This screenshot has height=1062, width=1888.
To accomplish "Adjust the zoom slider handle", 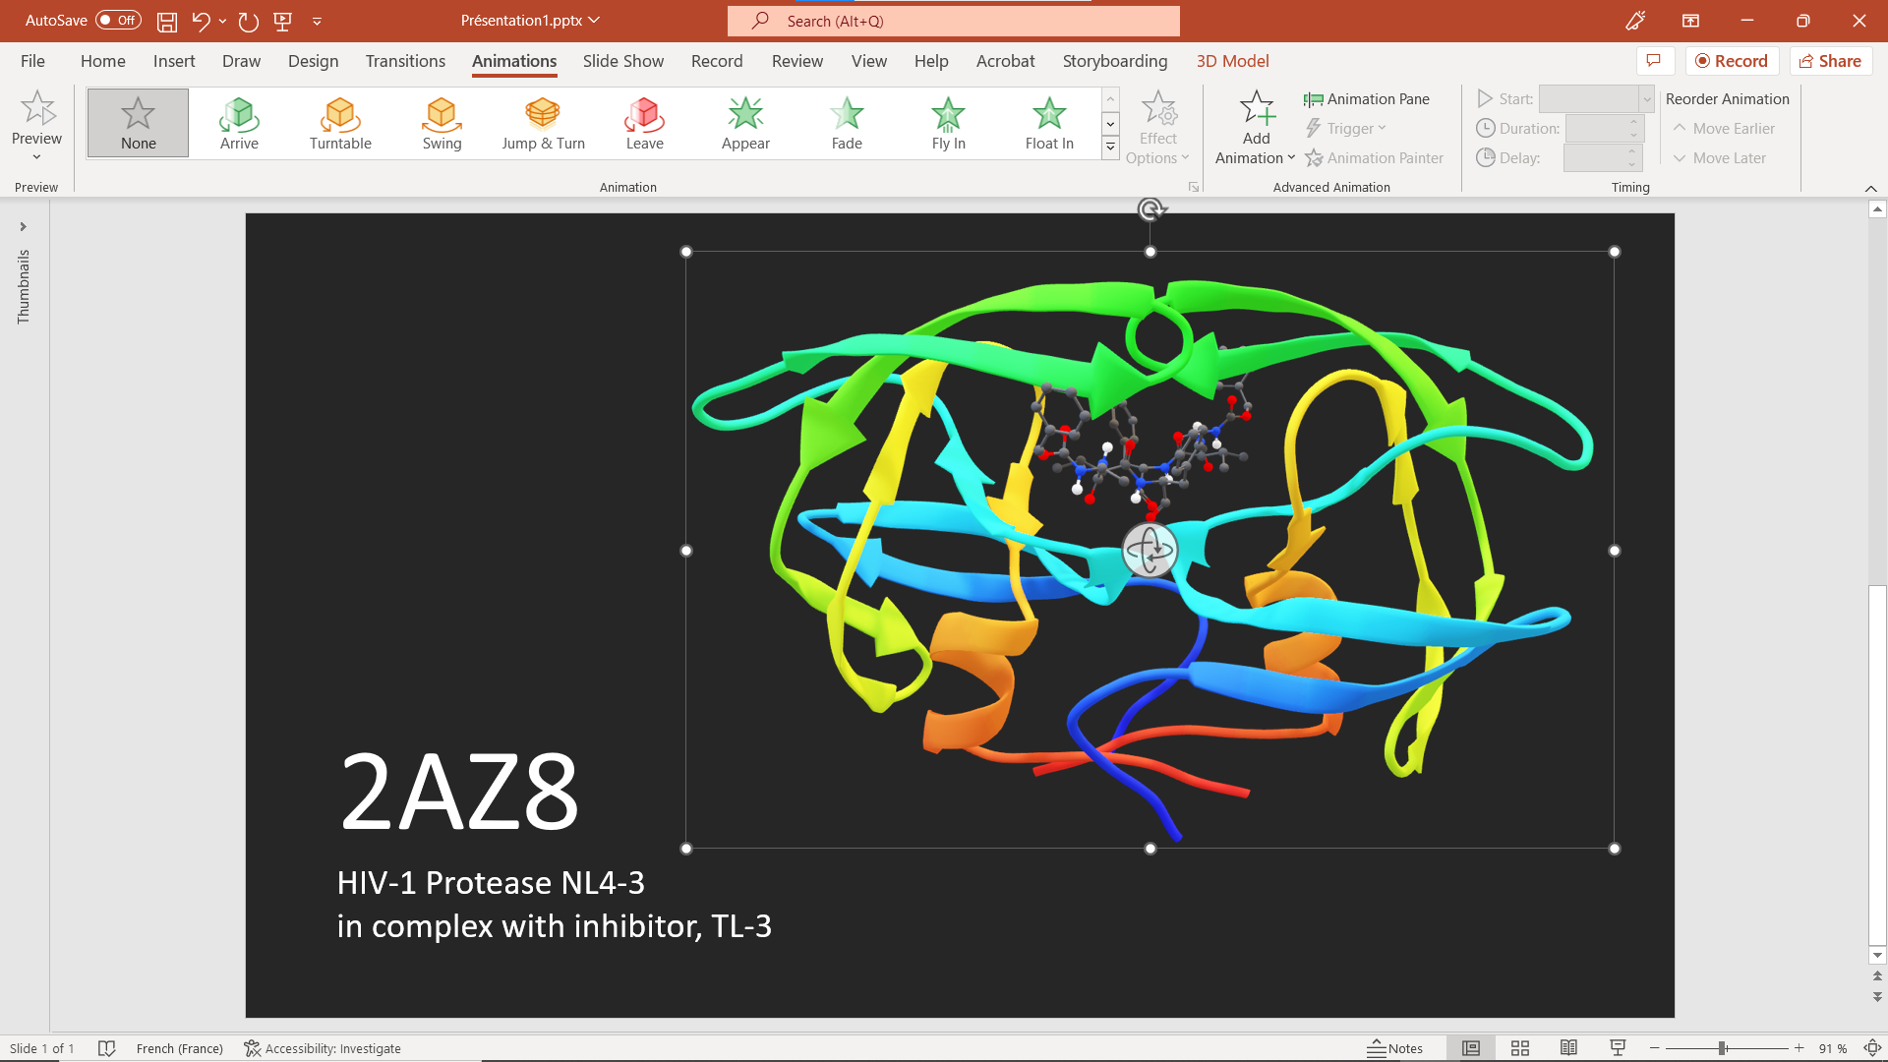I will [1723, 1048].
